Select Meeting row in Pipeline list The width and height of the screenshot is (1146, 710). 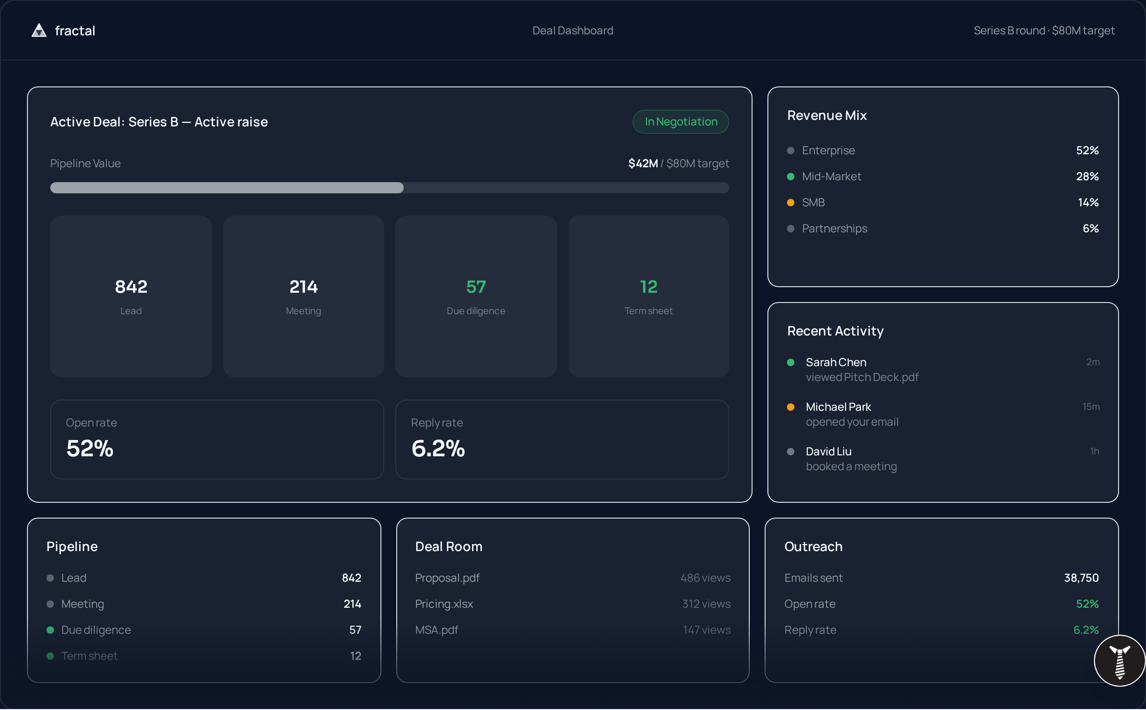coord(204,605)
